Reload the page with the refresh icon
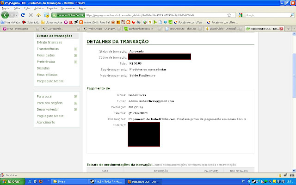This screenshot has height=185, width=296. click(x=23, y=15)
